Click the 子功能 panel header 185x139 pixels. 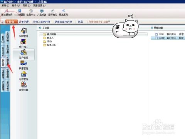(45, 28)
